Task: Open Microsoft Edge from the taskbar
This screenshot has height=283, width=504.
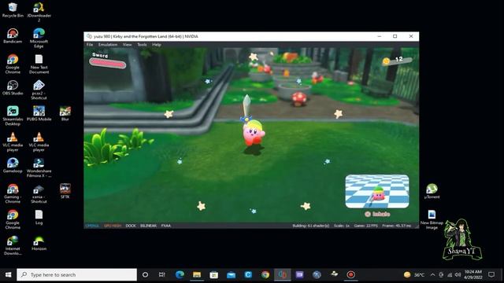Action: (x=180, y=274)
